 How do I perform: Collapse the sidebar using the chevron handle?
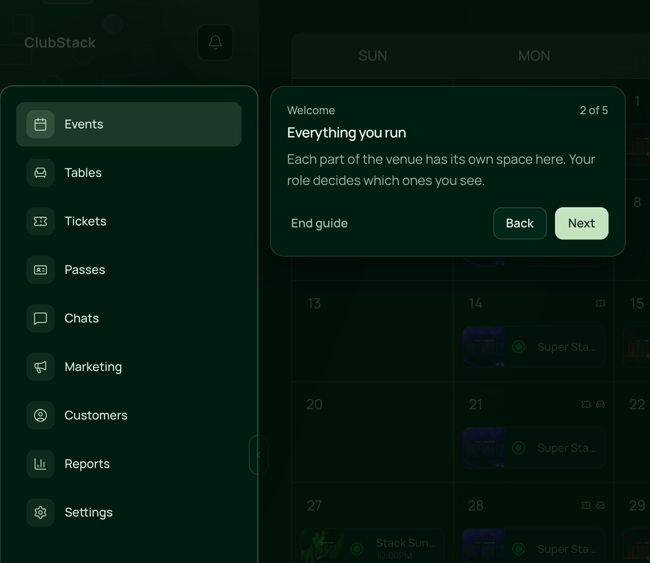[x=259, y=455]
